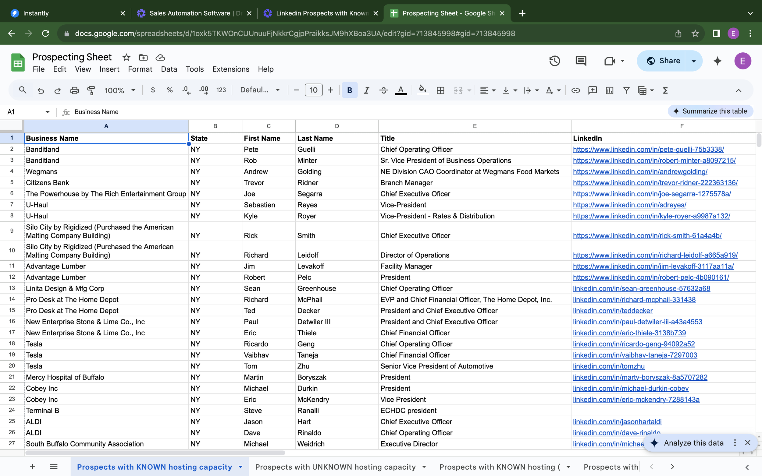Click the insert chart icon
Viewport: 762px width, 476px height.
click(x=609, y=90)
